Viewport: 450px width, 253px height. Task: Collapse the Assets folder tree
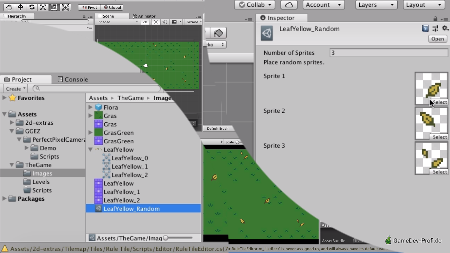4,114
